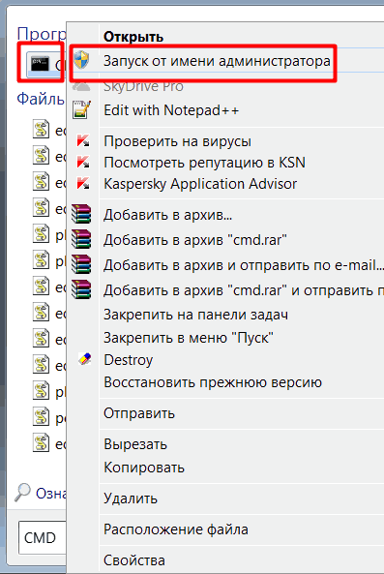Click WinRAR icon for "cmd.rar" archive and send

[x=81, y=289]
